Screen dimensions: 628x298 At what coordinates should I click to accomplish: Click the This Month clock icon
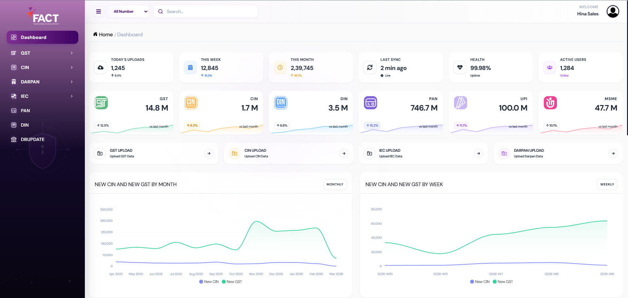(280, 67)
